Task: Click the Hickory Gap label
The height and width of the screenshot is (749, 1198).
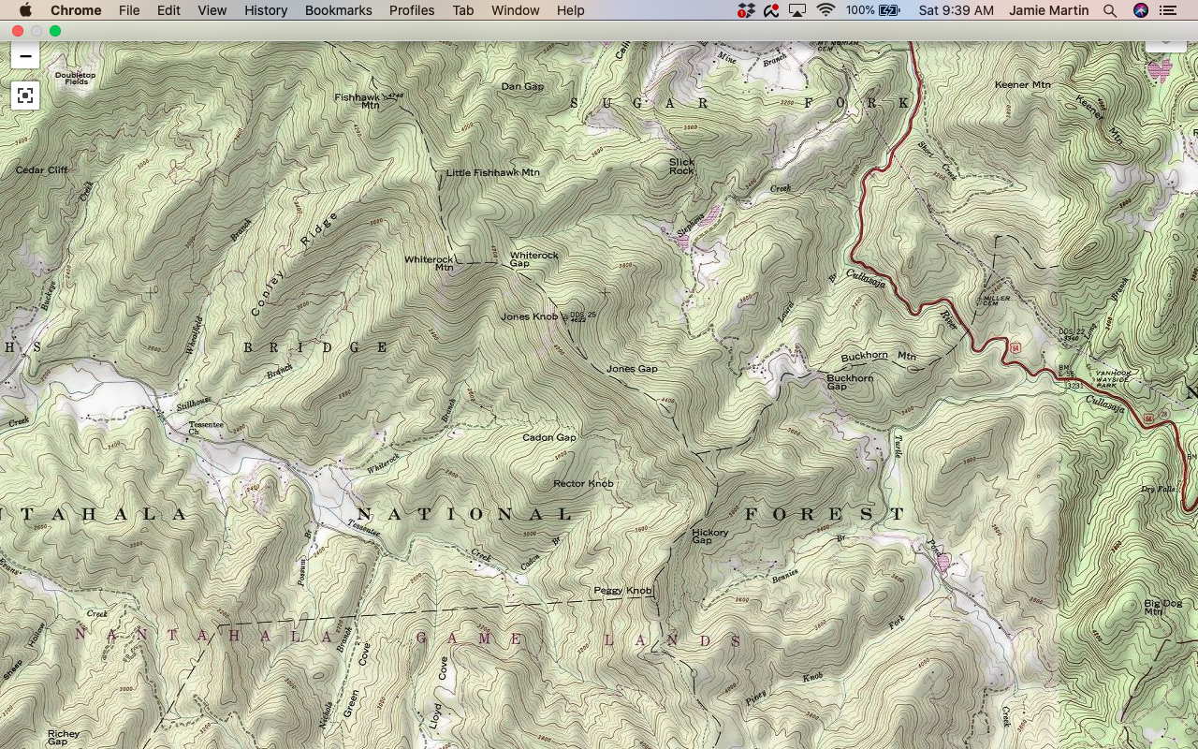Action: tap(709, 536)
